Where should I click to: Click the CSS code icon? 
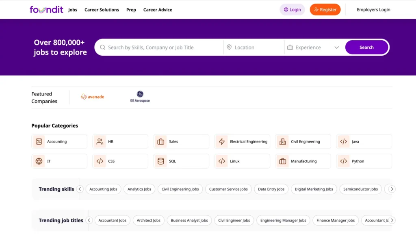click(x=100, y=161)
